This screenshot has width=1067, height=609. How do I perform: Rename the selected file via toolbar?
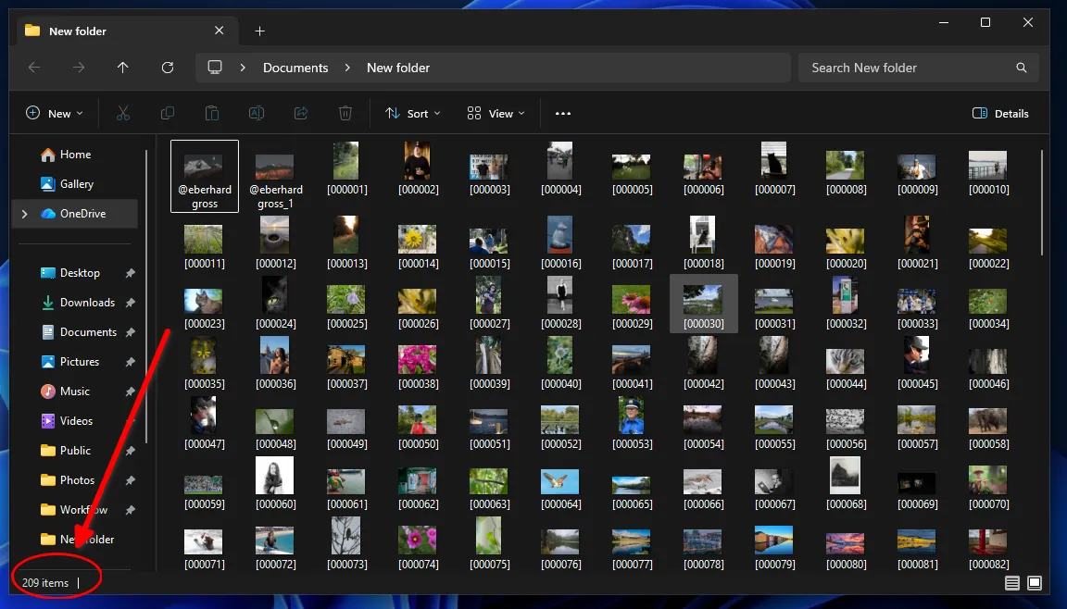[x=256, y=113]
